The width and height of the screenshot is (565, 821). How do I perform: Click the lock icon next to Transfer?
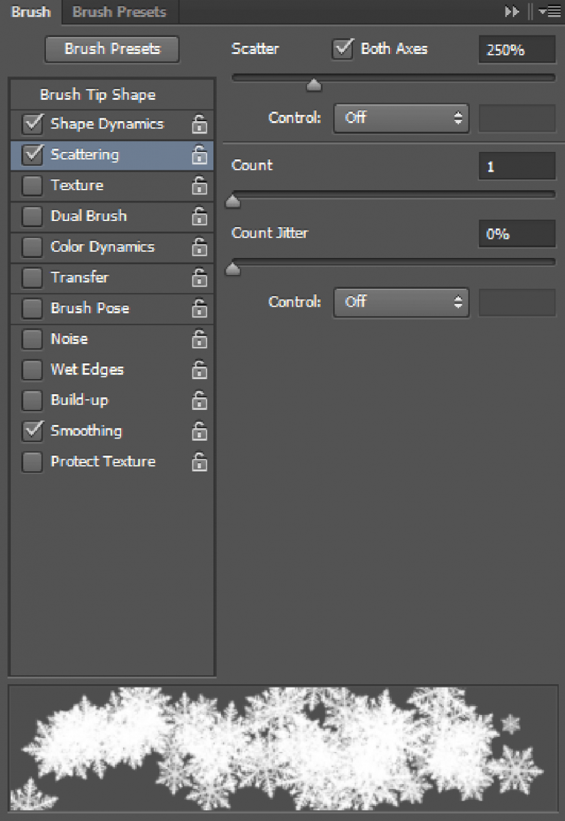coord(199,278)
